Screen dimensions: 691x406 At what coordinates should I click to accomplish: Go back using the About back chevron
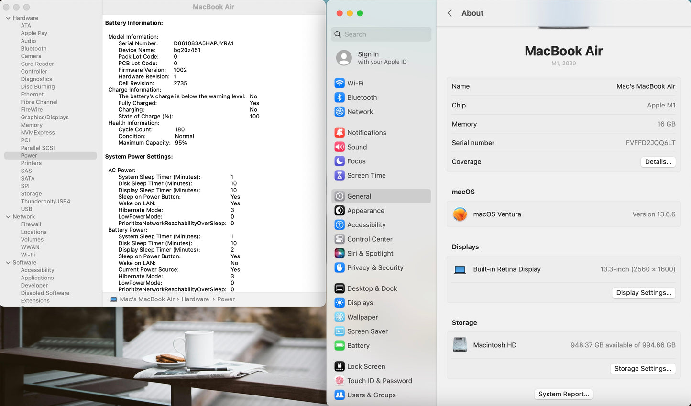point(450,13)
